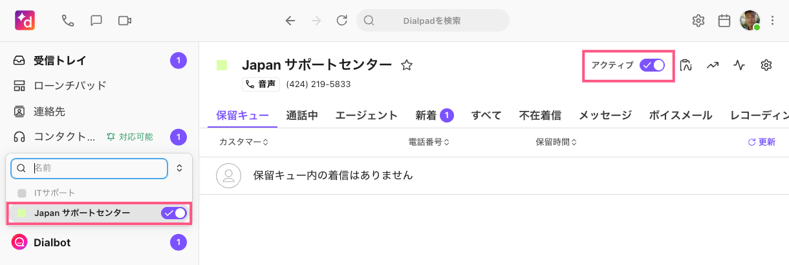Click light green color square in header

click(222, 64)
